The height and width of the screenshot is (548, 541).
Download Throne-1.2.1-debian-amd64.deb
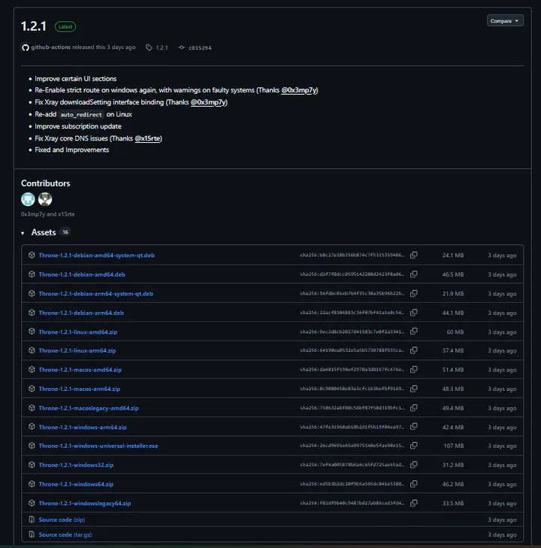click(x=82, y=274)
